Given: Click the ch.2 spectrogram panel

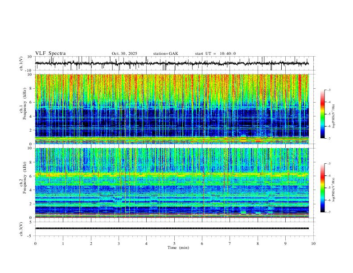Looking at the screenshot, I should (172, 183).
